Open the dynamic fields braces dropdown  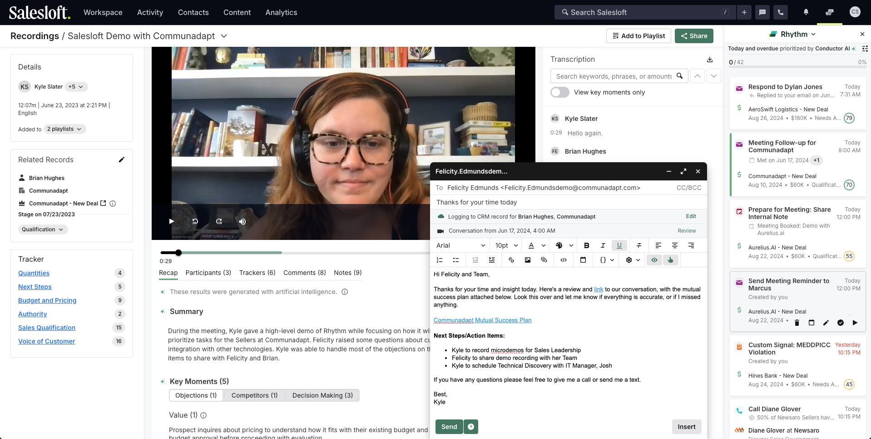tap(607, 260)
